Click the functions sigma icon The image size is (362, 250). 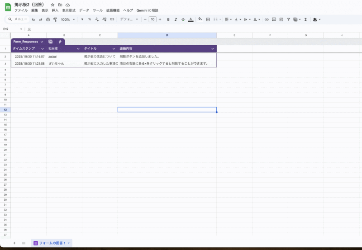305,19
